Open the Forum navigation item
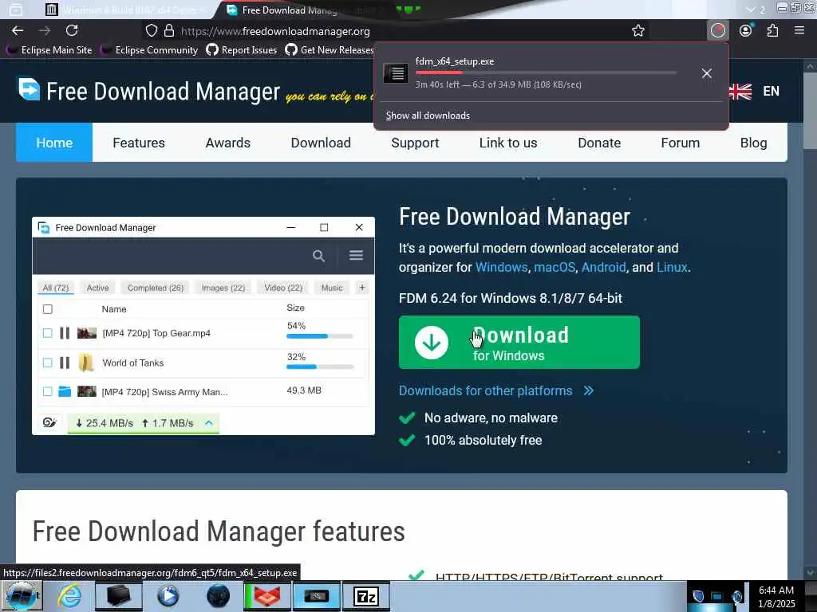The height and width of the screenshot is (612, 817). point(680,143)
